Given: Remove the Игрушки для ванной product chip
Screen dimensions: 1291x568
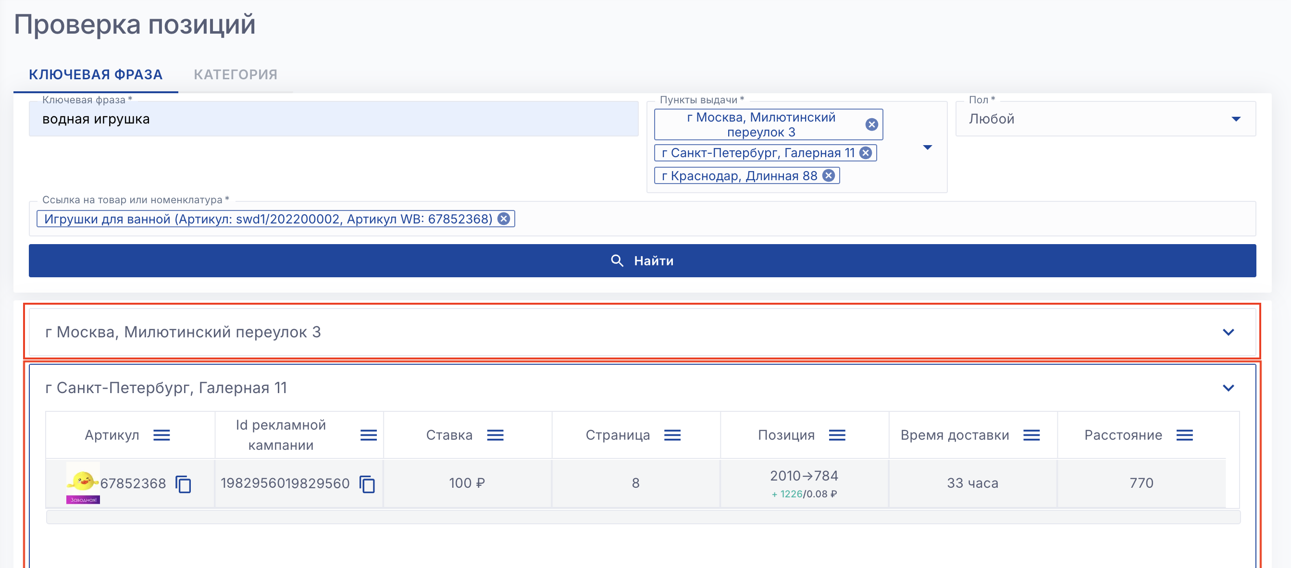Looking at the screenshot, I should tap(504, 219).
